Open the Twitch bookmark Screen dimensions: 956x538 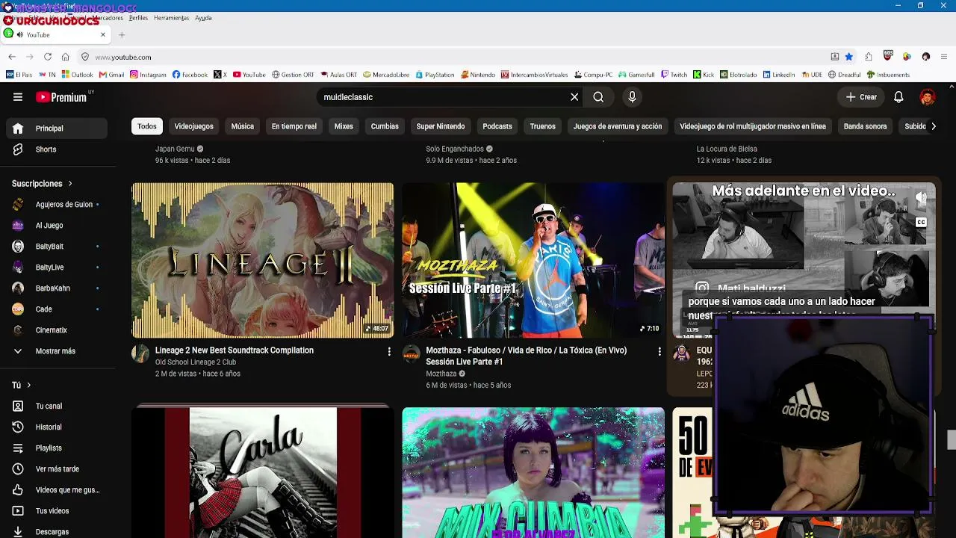(x=674, y=75)
